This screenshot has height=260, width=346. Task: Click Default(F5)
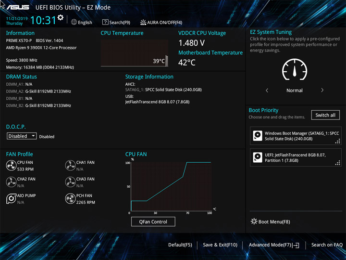tap(180, 245)
